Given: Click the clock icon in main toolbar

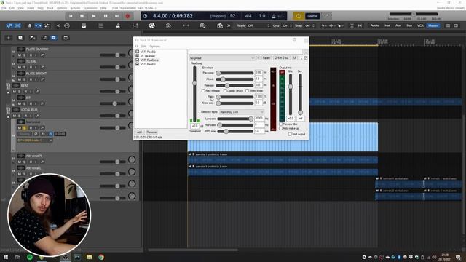Looking at the screenshot, I should coord(67,26).
